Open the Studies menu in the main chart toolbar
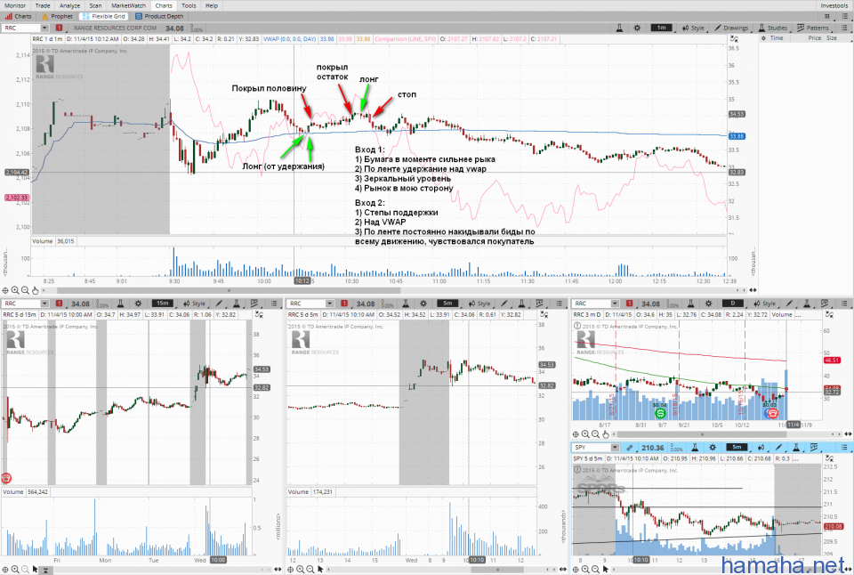 pyautogui.click(x=773, y=28)
